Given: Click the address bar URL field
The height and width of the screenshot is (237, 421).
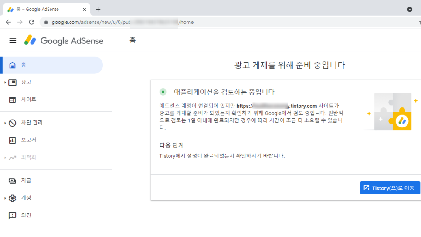Looking at the screenshot, I should click(230, 22).
